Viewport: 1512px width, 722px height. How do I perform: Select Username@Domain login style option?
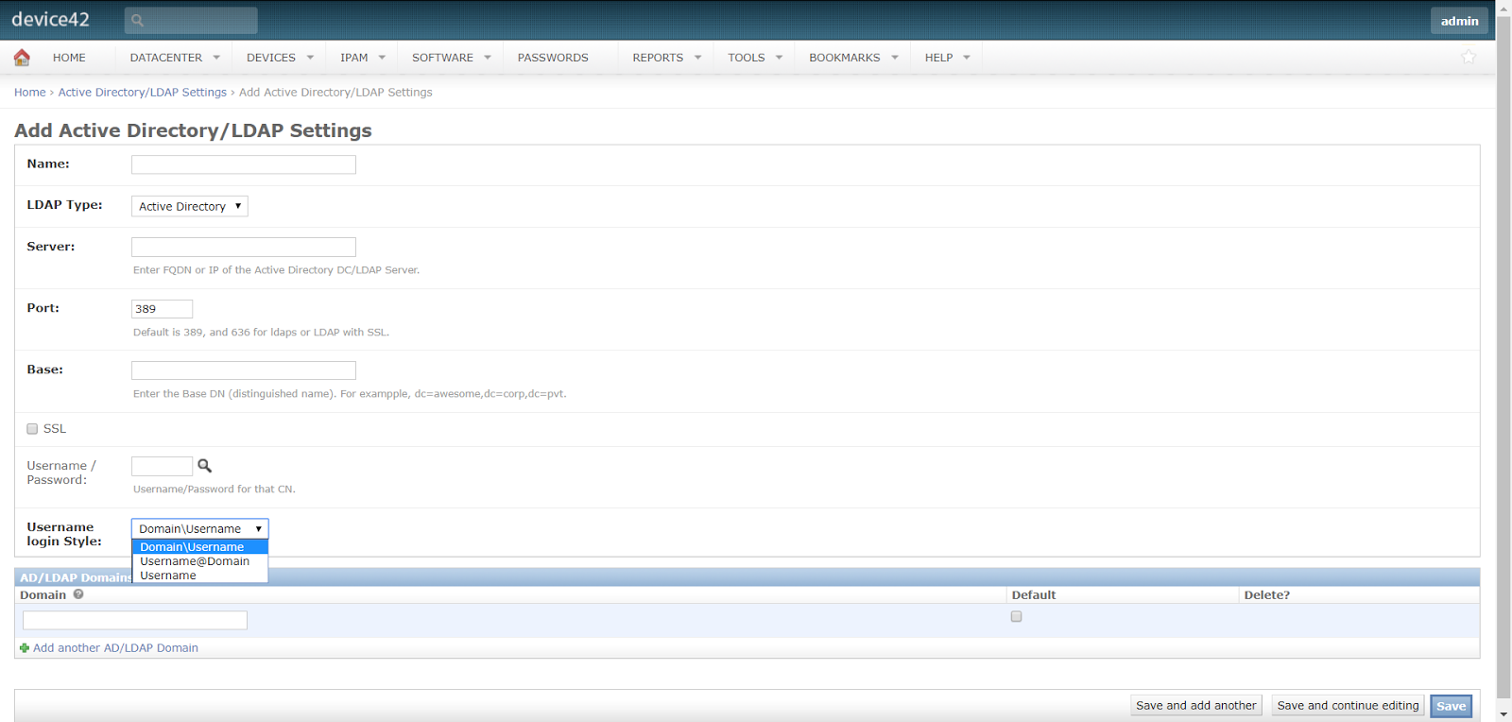[x=195, y=561]
